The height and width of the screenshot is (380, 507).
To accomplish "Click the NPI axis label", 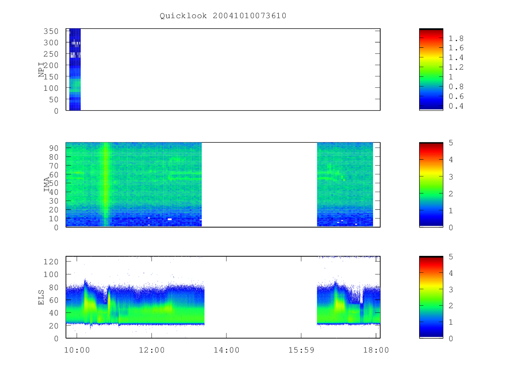I will (x=41, y=70).
